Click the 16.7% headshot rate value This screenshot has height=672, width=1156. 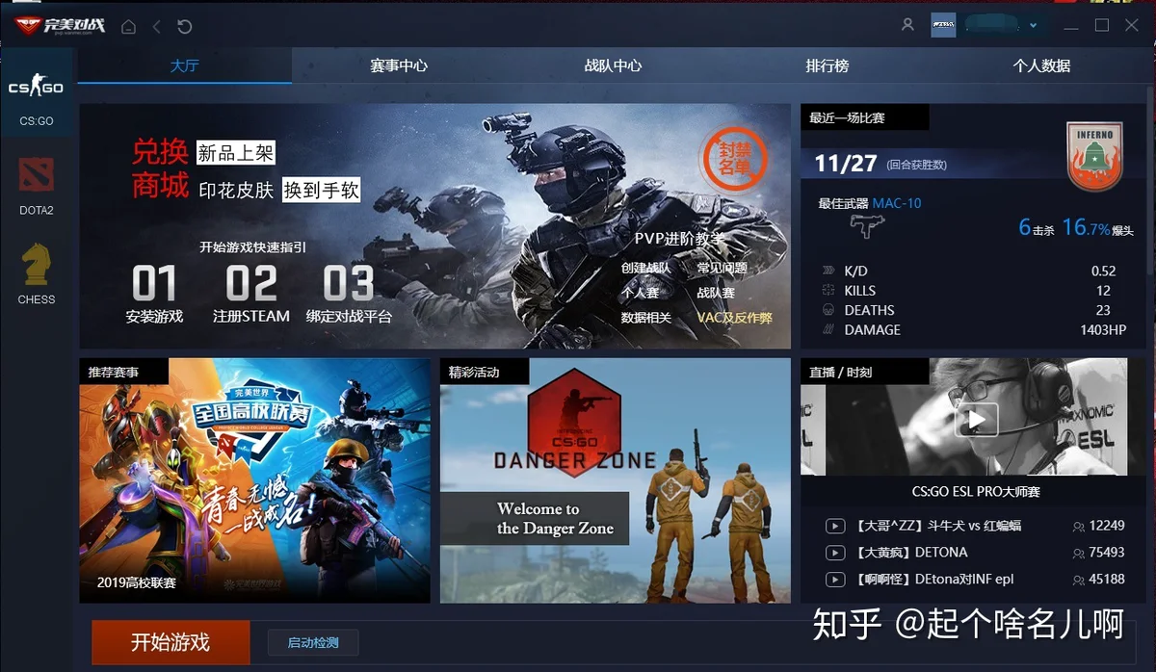[x=1087, y=227]
